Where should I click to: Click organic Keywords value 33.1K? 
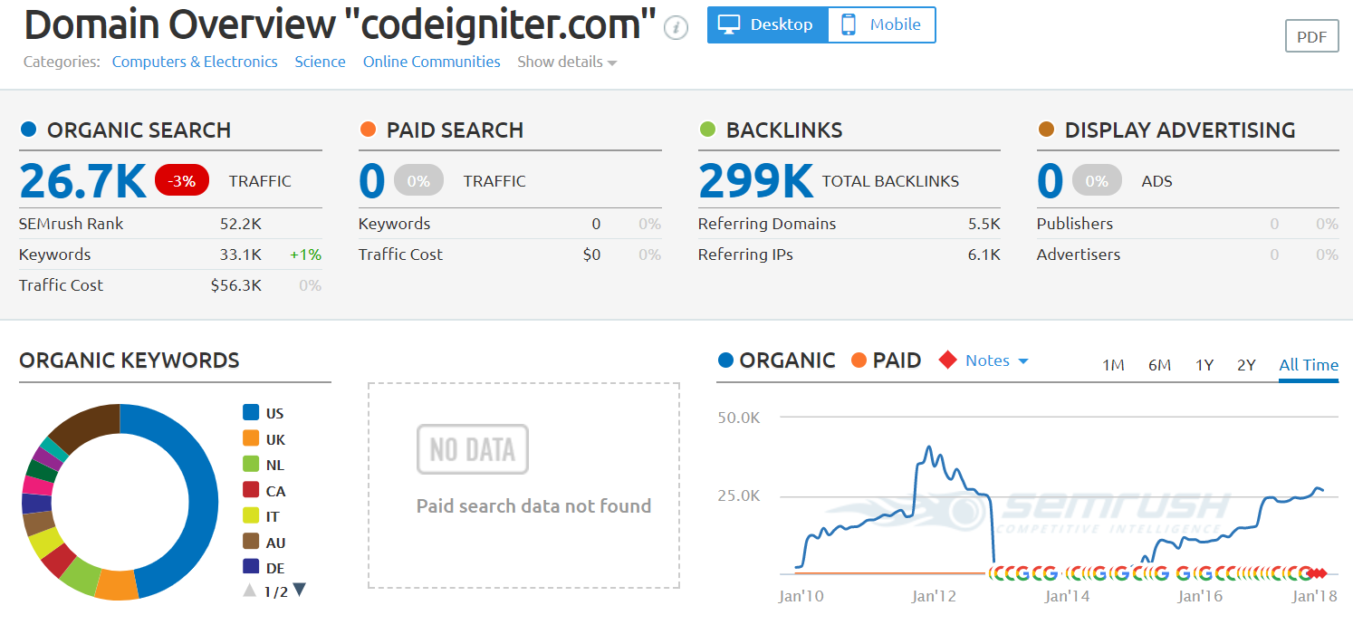pos(241,255)
